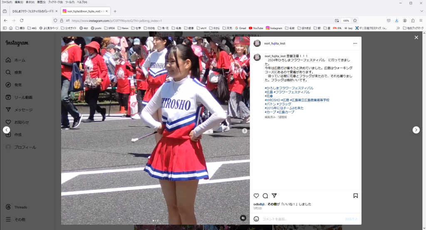Close the Instagram post overlay
Viewport: 426px width, 230px height.
point(416,37)
